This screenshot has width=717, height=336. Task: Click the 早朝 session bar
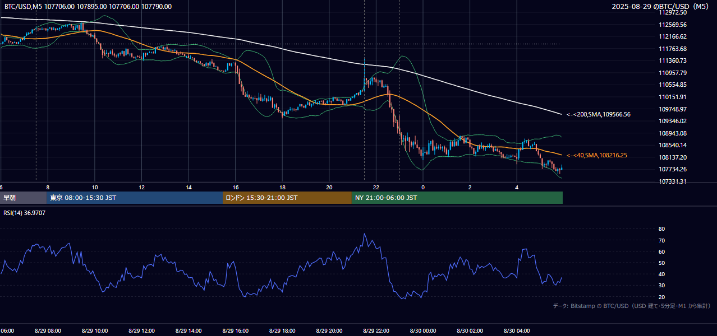pos(23,198)
